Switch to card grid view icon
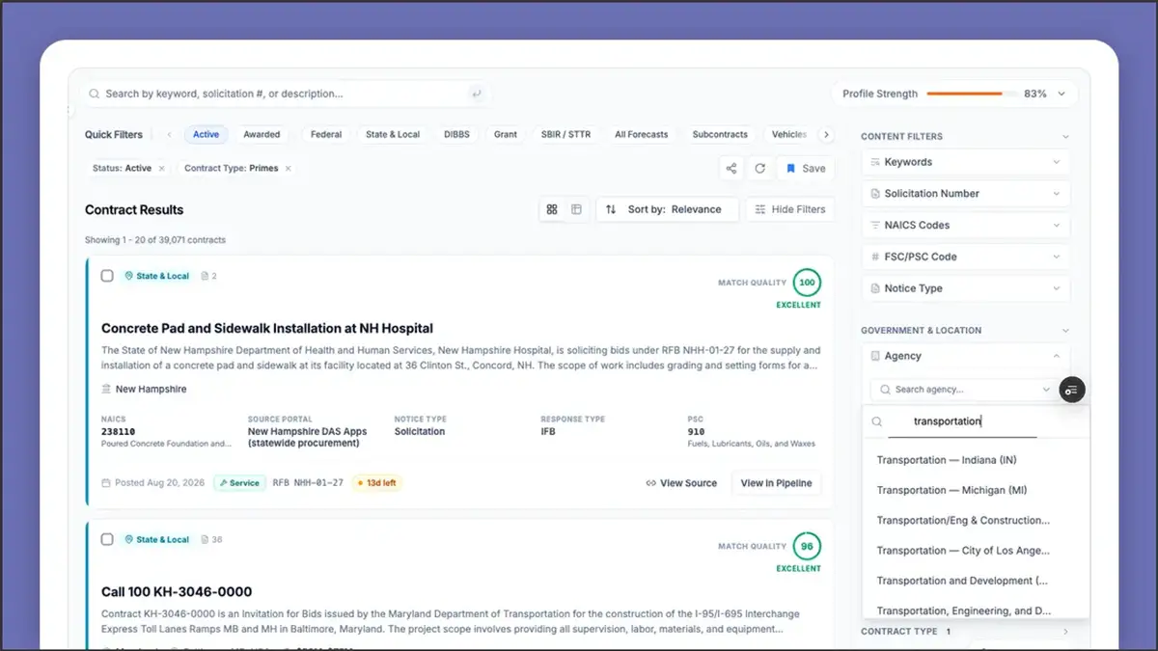The width and height of the screenshot is (1158, 651). click(x=552, y=209)
